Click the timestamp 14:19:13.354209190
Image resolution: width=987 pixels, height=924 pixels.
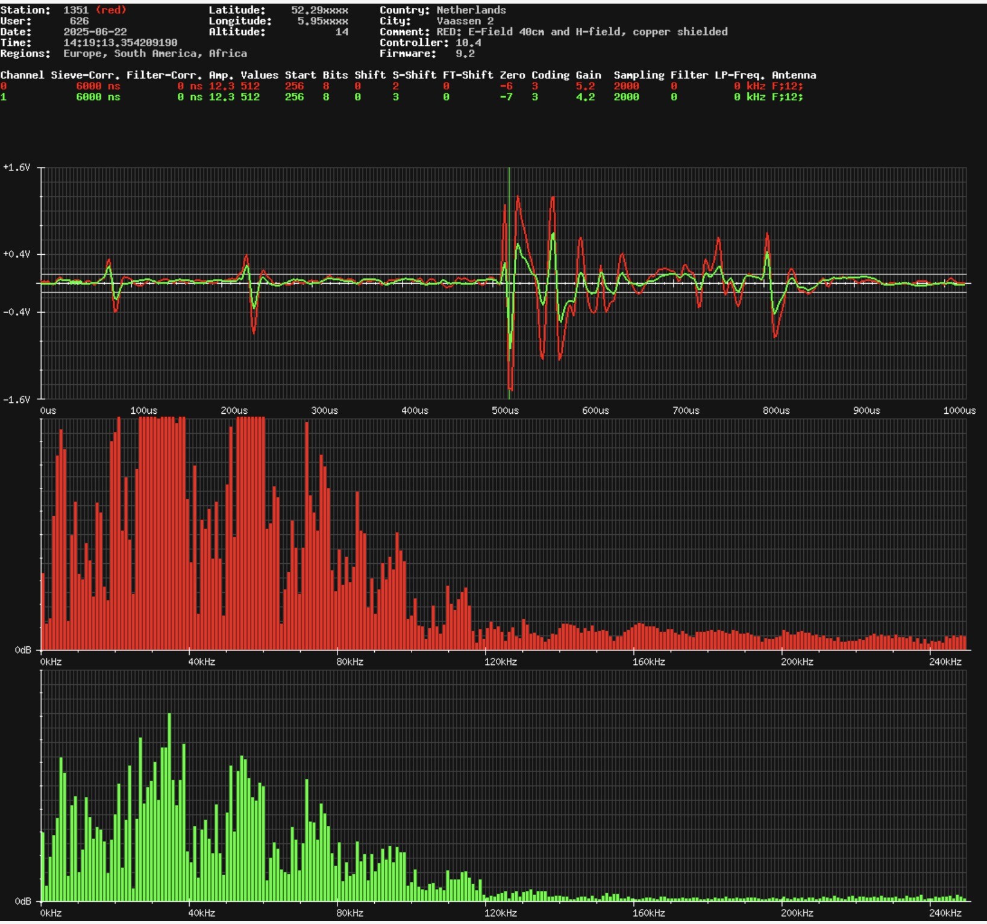point(121,43)
